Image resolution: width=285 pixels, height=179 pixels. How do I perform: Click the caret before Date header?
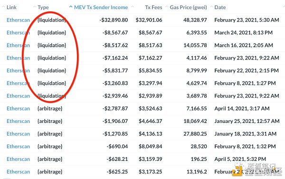click(x=211, y=7)
